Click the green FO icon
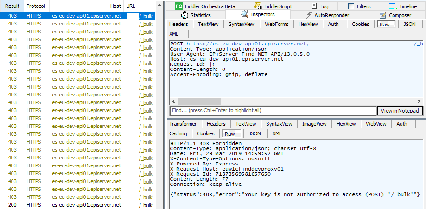Viewport: 426px width, 209px height. 179,6
